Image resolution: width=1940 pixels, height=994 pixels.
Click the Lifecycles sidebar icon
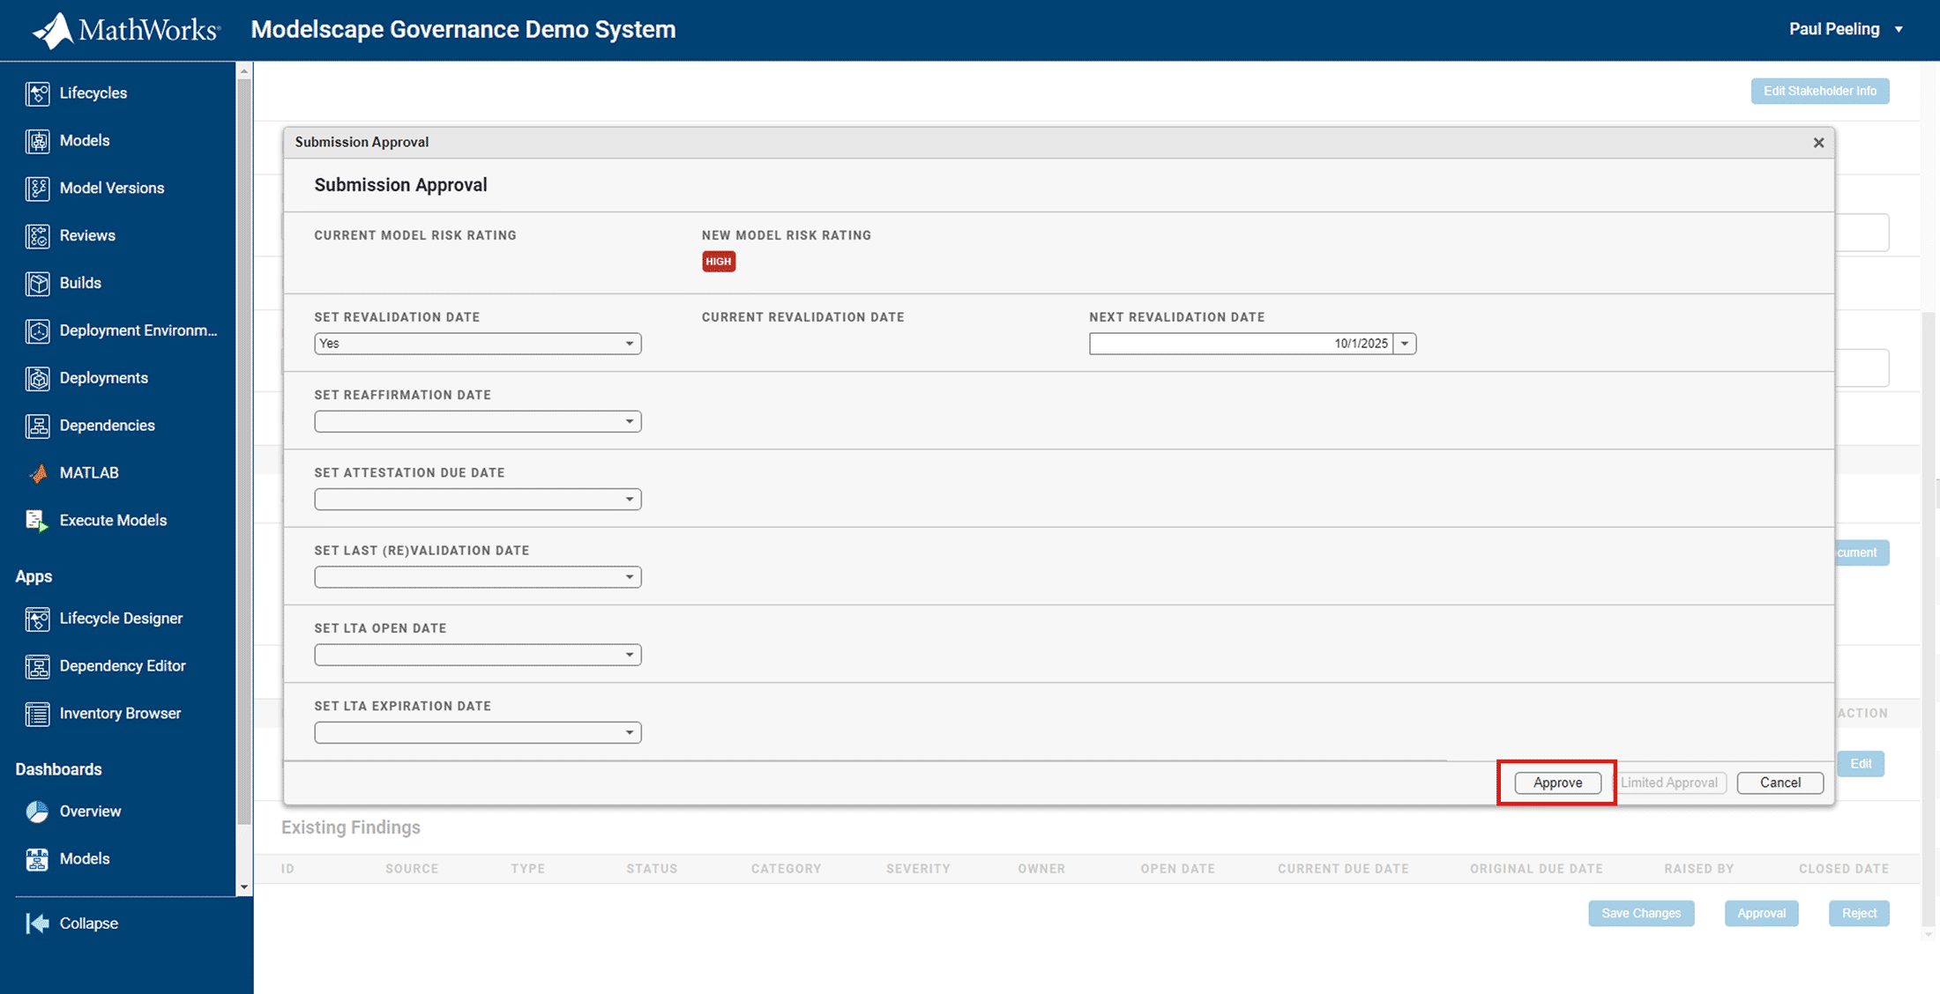[x=37, y=93]
